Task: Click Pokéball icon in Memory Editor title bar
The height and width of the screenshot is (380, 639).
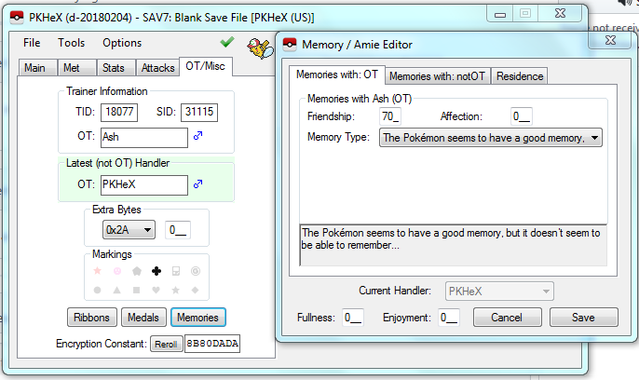Action: [x=290, y=44]
